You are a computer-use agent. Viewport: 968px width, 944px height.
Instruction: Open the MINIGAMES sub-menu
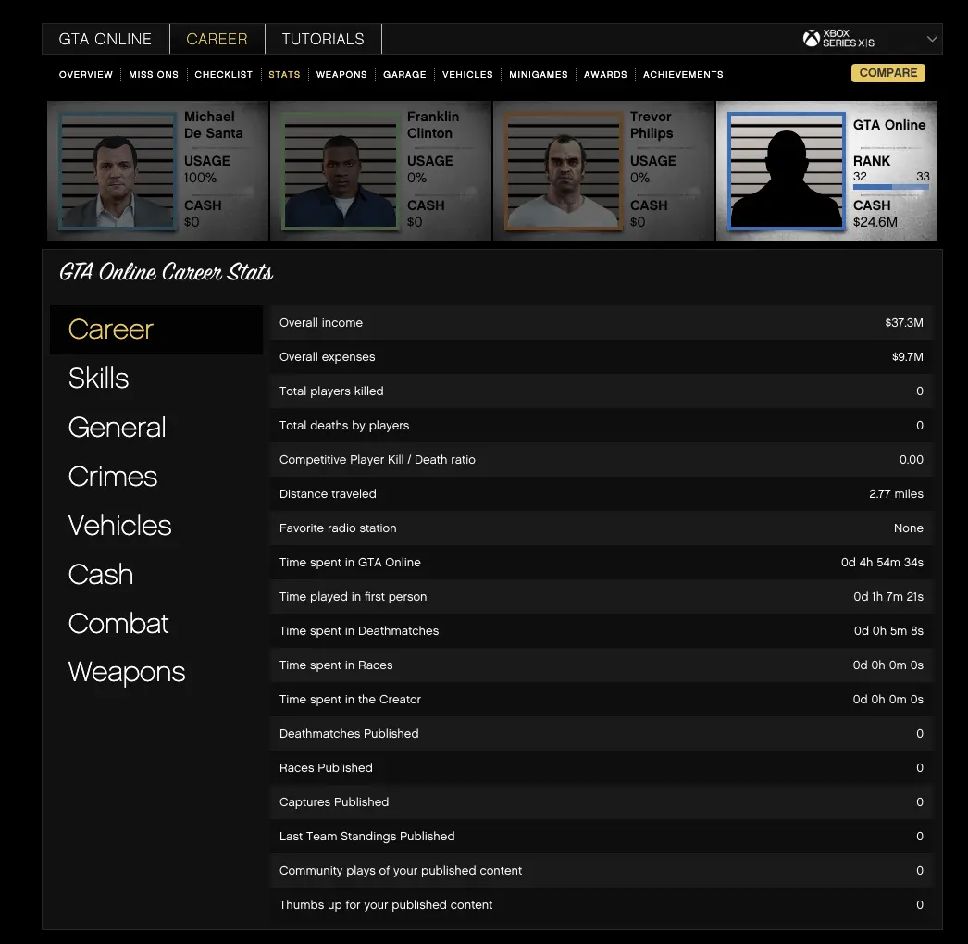(539, 74)
